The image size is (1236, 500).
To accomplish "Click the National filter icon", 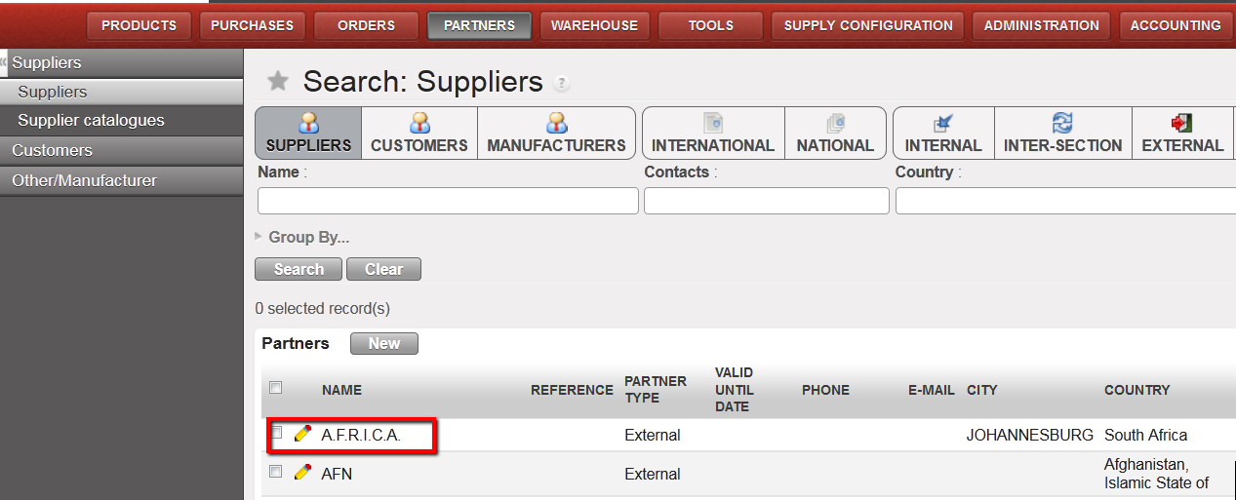I will click(x=835, y=124).
